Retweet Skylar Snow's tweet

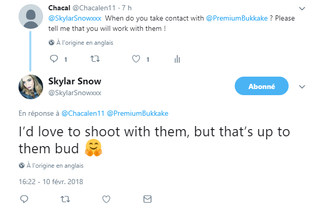[65, 199]
